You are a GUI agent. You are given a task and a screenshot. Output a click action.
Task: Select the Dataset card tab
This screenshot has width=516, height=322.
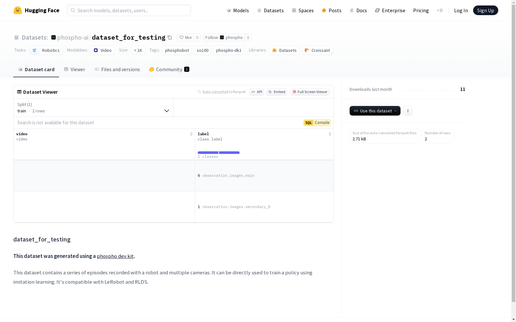click(x=36, y=70)
